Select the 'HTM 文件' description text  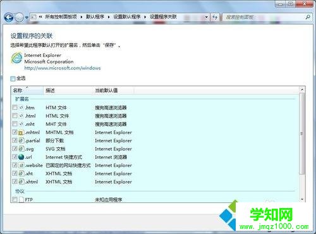pyautogui.click(x=56, y=108)
